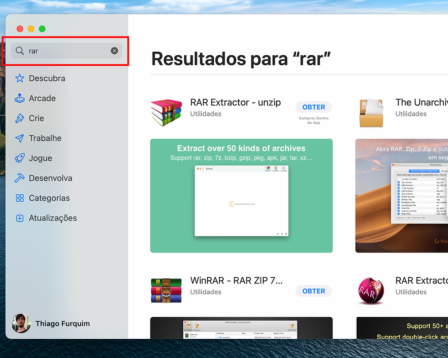Clear the search field text
The height and width of the screenshot is (358, 448).
(x=114, y=51)
